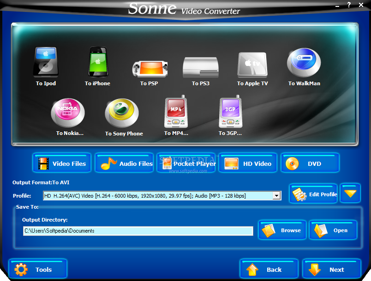Switch to the Pocket Player category

click(x=186, y=163)
